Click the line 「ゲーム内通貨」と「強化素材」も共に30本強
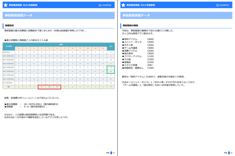Screen dimensions: 235x156 coord(154,85)
